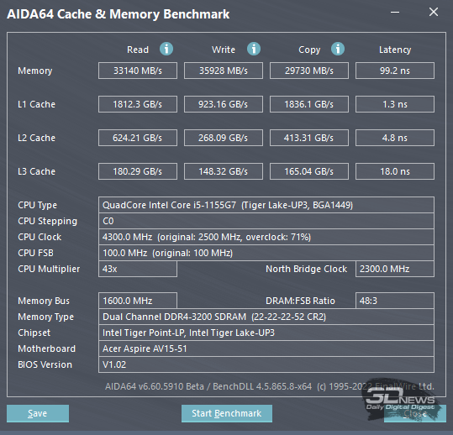Click the Write info icon
Screen dimensions: 453x435
[254, 49]
